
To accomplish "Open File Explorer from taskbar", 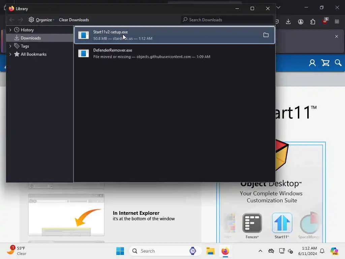I will tap(210, 251).
